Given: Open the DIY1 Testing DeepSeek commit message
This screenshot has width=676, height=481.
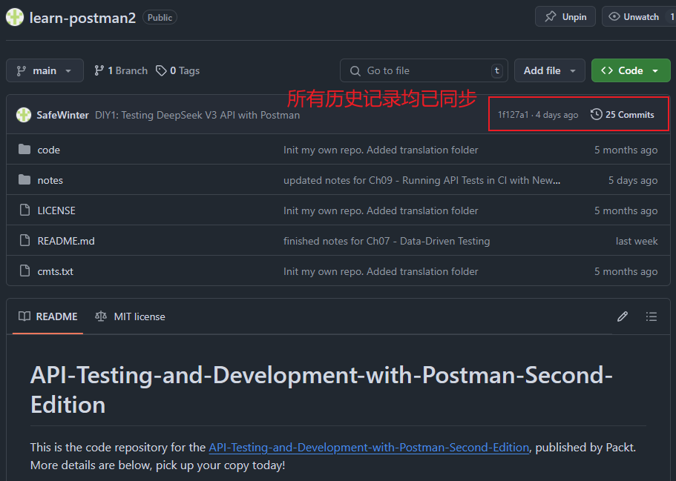Looking at the screenshot, I should [x=197, y=115].
